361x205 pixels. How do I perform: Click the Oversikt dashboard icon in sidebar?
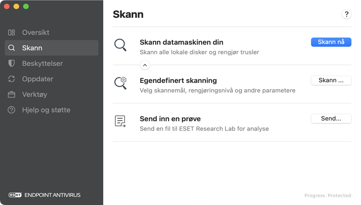(11, 32)
